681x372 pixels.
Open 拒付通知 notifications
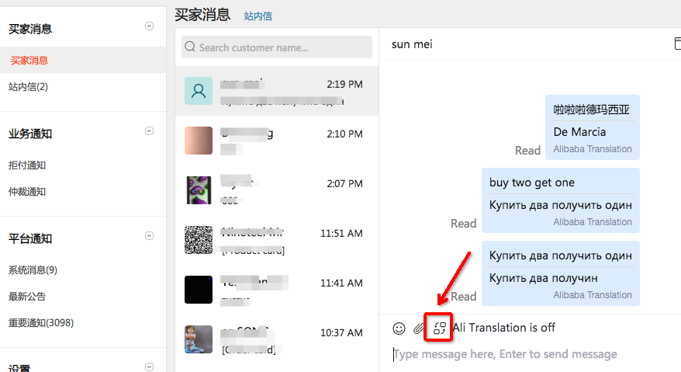tap(27, 165)
